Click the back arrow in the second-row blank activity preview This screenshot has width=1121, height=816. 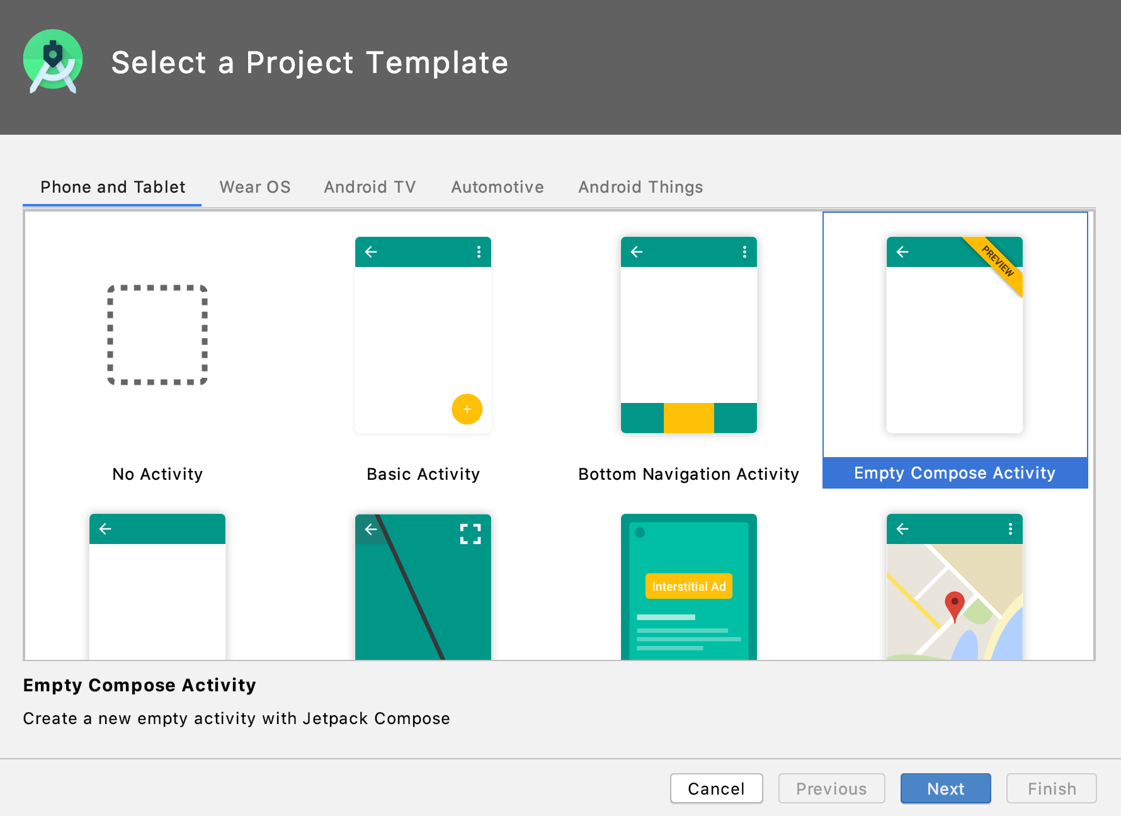[105, 529]
